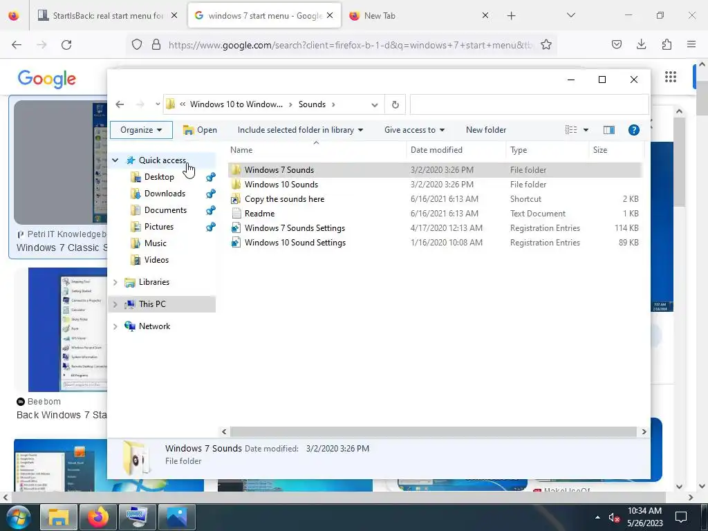Click the Sounds breadcrumb in address bar
708x531 pixels.
312,104
